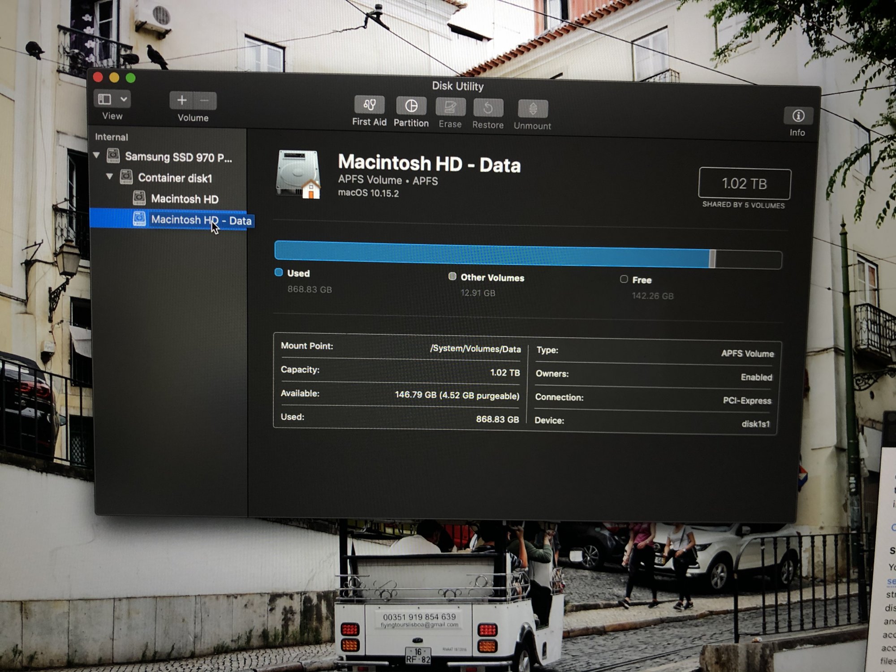Click the Macintosh HD - Data drive image
This screenshot has width=896, height=672.
coord(299,174)
